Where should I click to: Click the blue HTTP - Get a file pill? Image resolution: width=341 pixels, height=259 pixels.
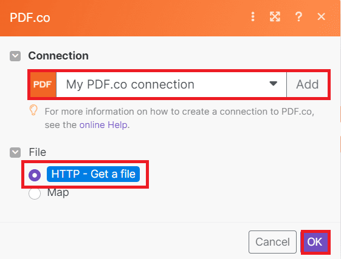pos(93,174)
